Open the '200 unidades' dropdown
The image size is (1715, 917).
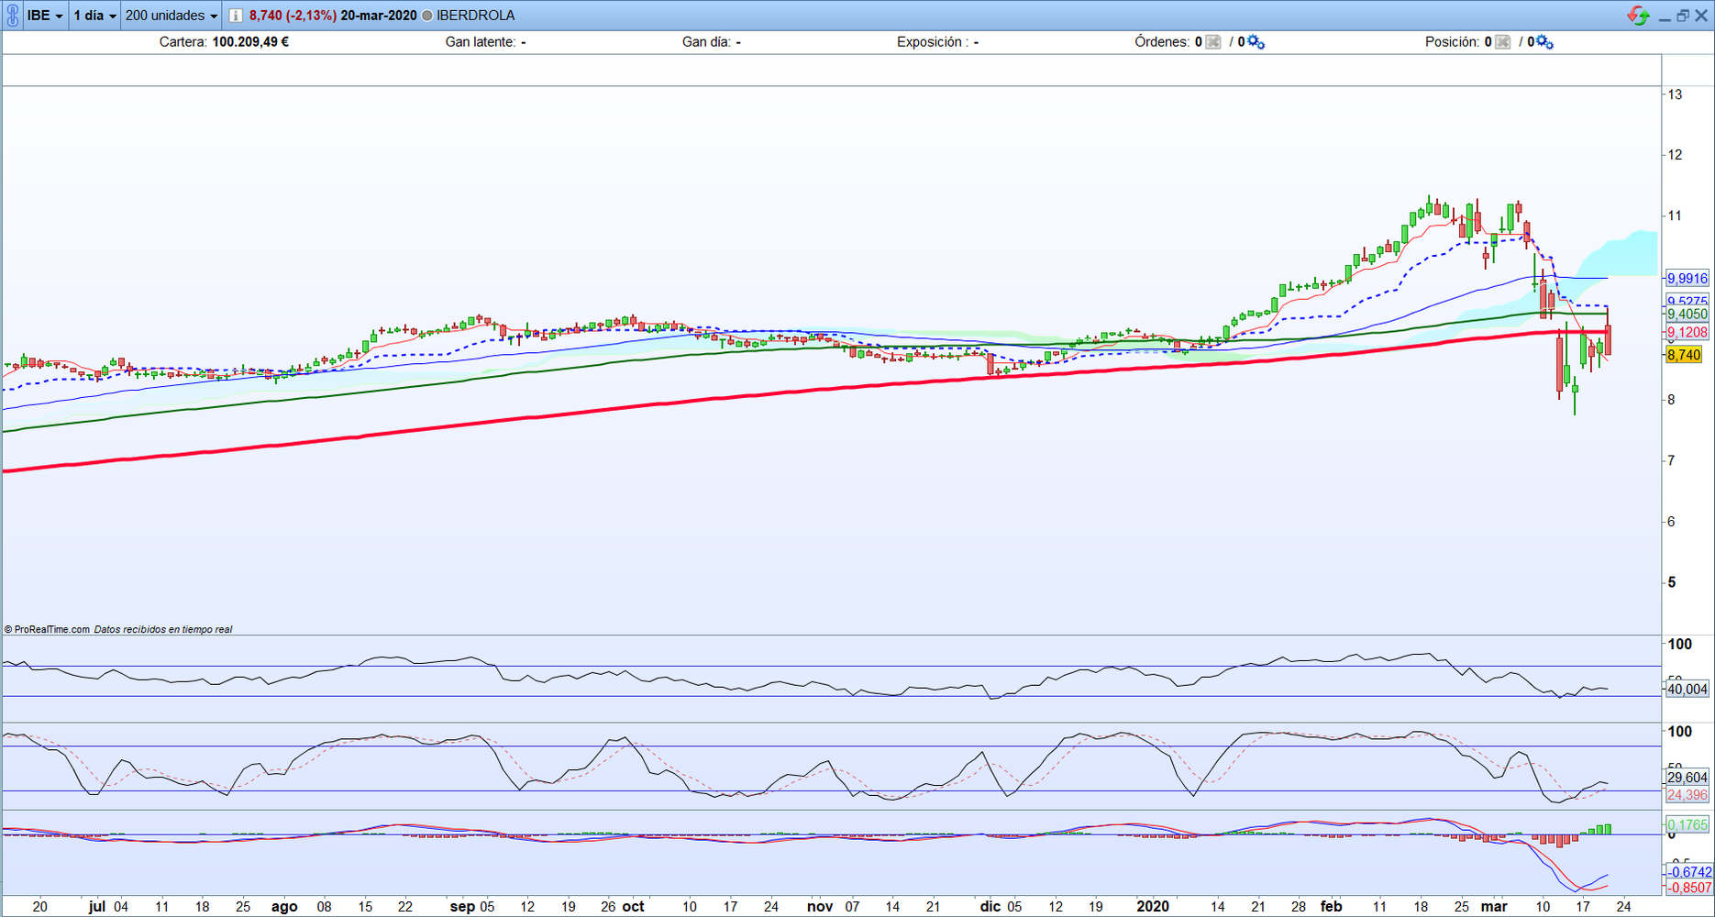171,16
